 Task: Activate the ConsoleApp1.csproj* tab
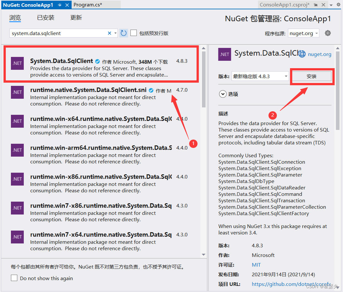point(284,5)
